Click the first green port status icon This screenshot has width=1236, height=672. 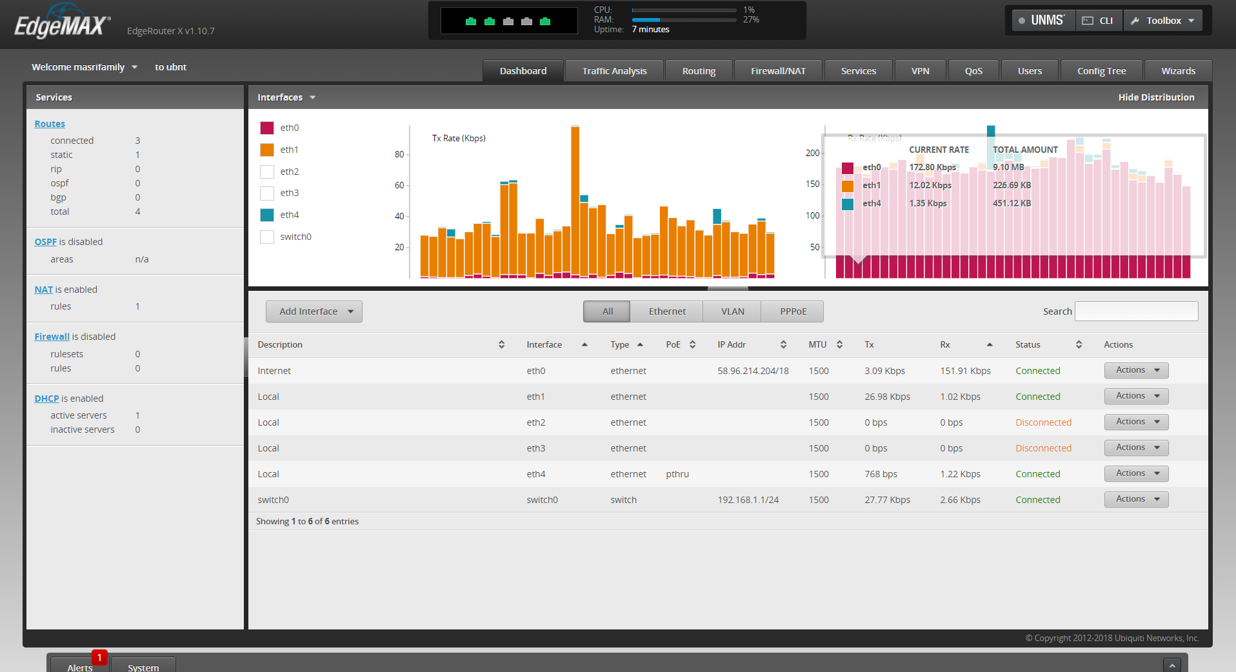pyautogui.click(x=471, y=21)
